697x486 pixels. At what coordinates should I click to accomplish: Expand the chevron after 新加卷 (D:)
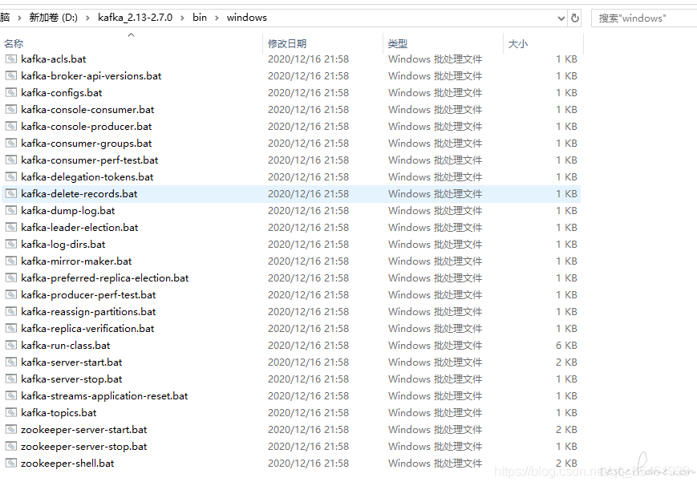click(x=87, y=18)
